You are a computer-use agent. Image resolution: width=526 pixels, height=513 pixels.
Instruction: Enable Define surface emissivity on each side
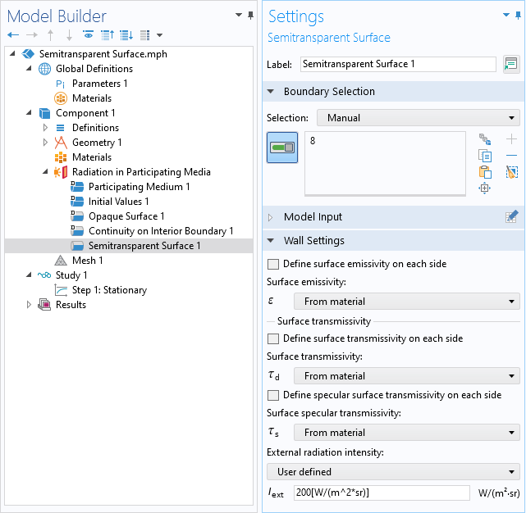pos(273,264)
